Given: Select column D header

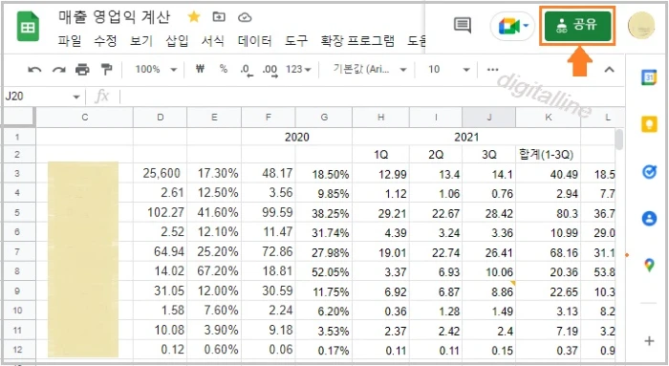Looking at the screenshot, I should tap(160, 118).
